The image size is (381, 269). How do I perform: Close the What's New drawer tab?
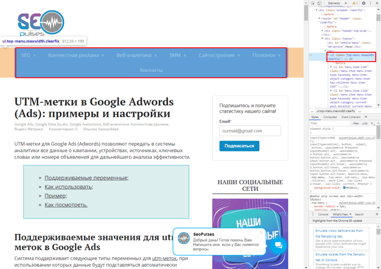coord(350,214)
